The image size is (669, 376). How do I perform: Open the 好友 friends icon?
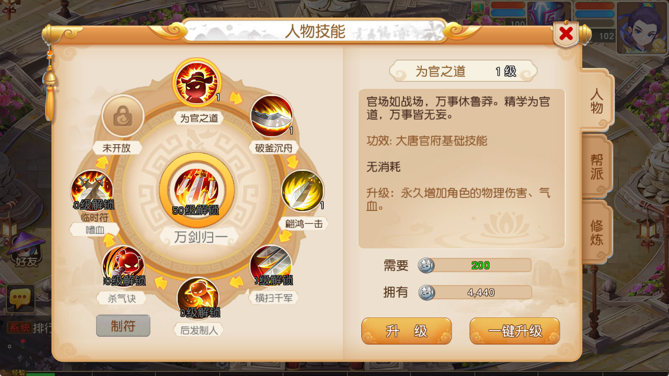26,251
